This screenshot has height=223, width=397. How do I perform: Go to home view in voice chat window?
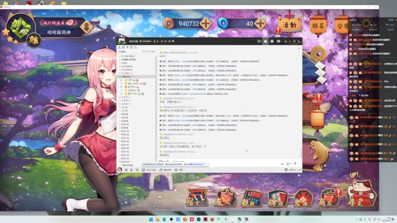point(265,41)
